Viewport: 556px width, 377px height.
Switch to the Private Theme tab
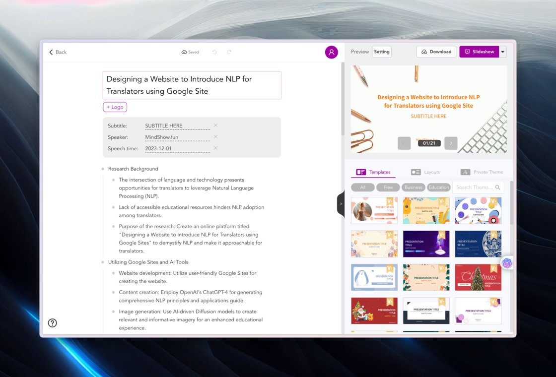(482, 172)
